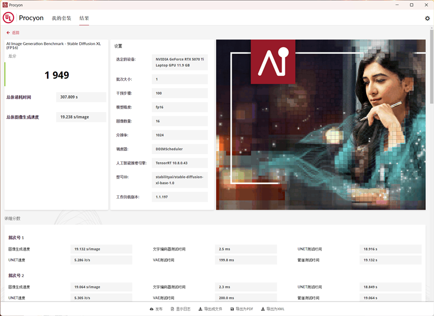Maximize the Procyon window

[x=412, y=5]
